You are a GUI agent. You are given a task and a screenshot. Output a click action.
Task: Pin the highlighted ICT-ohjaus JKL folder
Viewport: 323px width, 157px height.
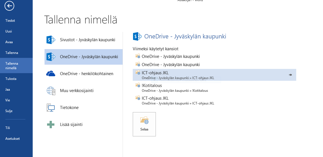290,75
